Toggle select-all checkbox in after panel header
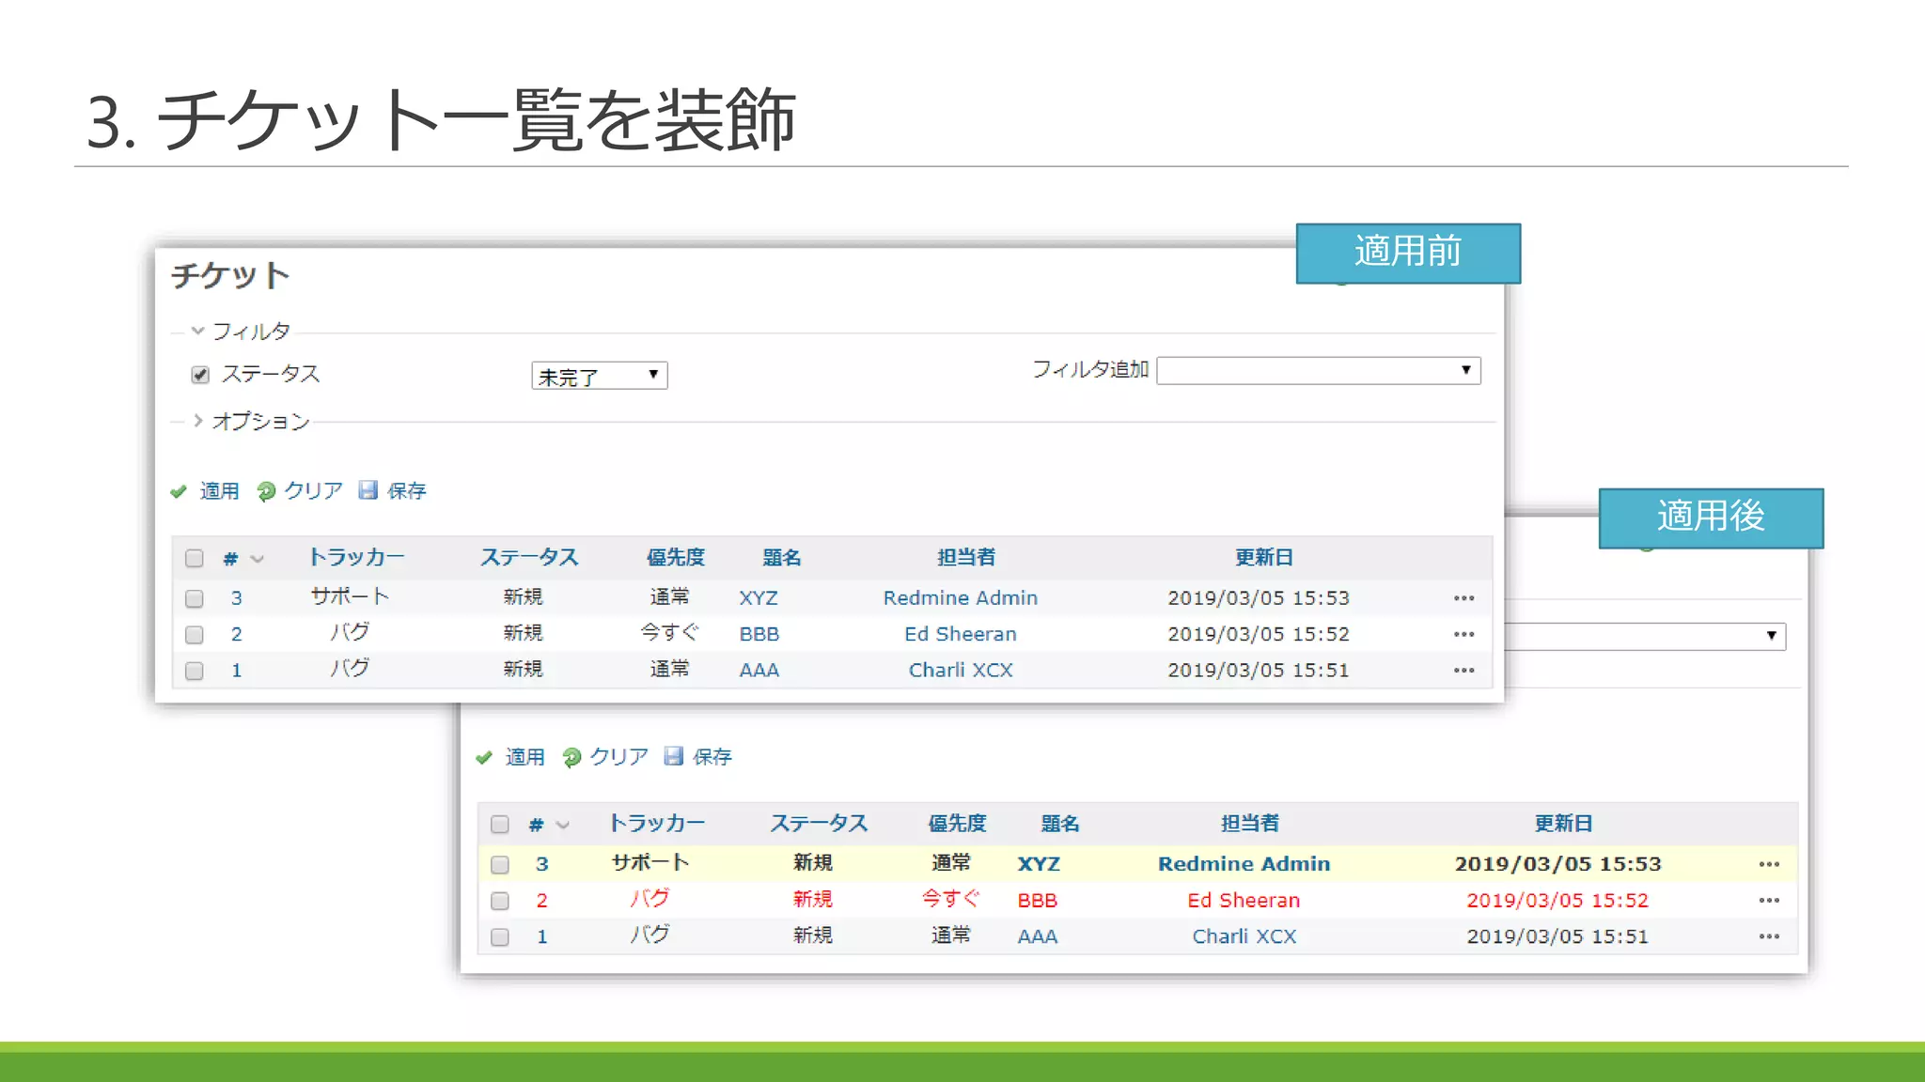Viewport: 1925px width, 1082px height. 500,825
